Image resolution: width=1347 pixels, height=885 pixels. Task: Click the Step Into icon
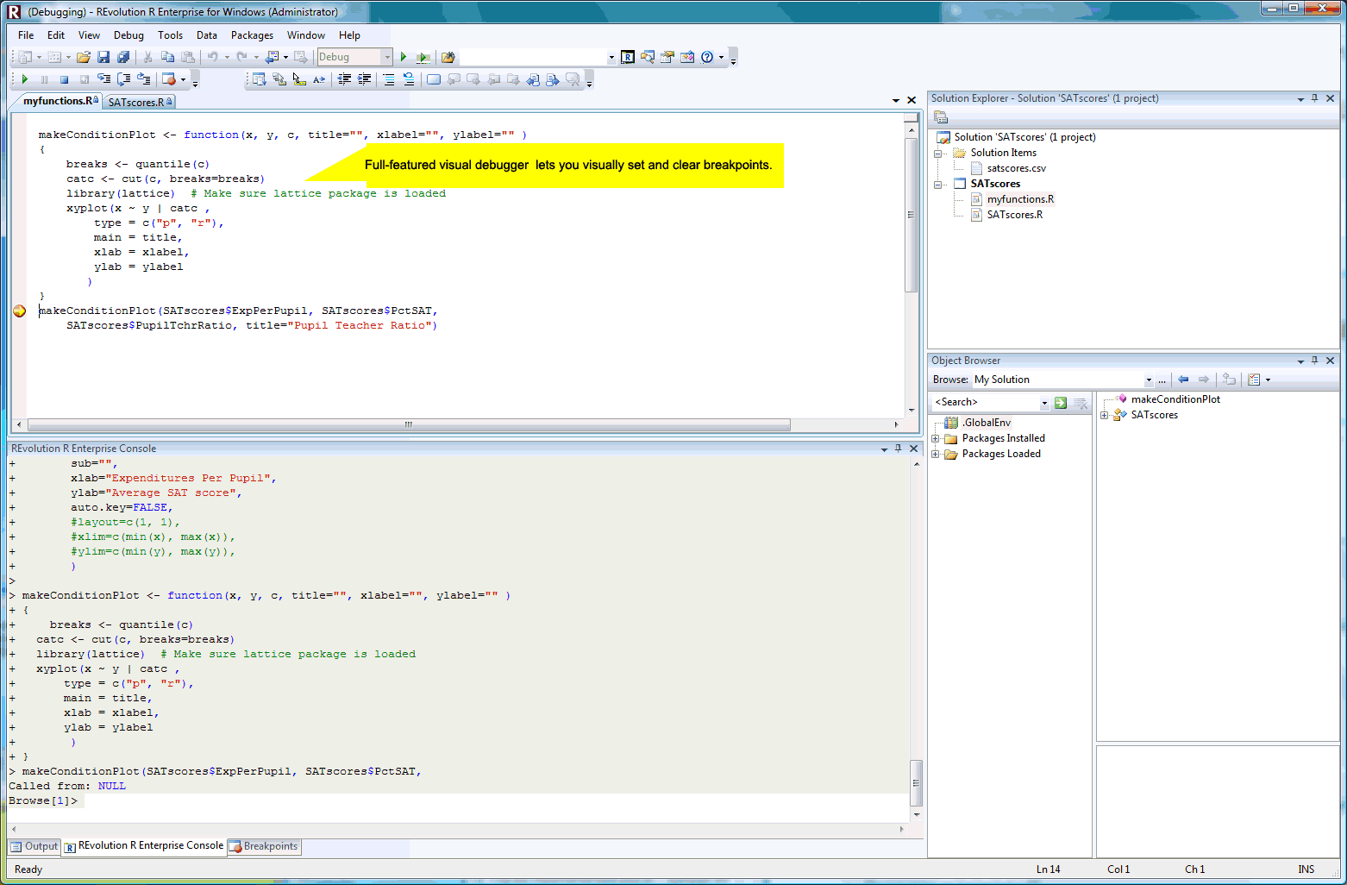pyautogui.click(x=104, y=79)
